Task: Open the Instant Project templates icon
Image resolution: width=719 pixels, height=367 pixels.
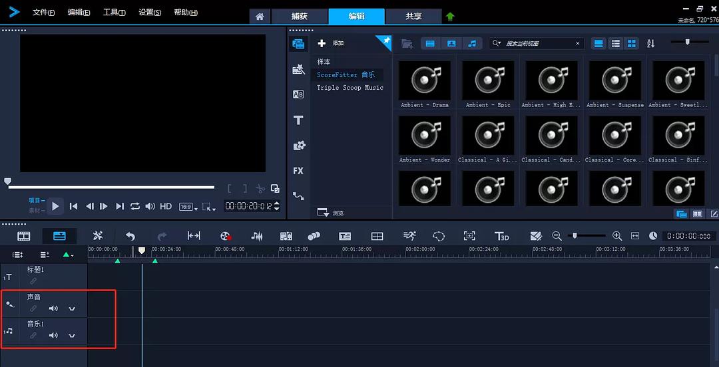Action: coord(298,69)
